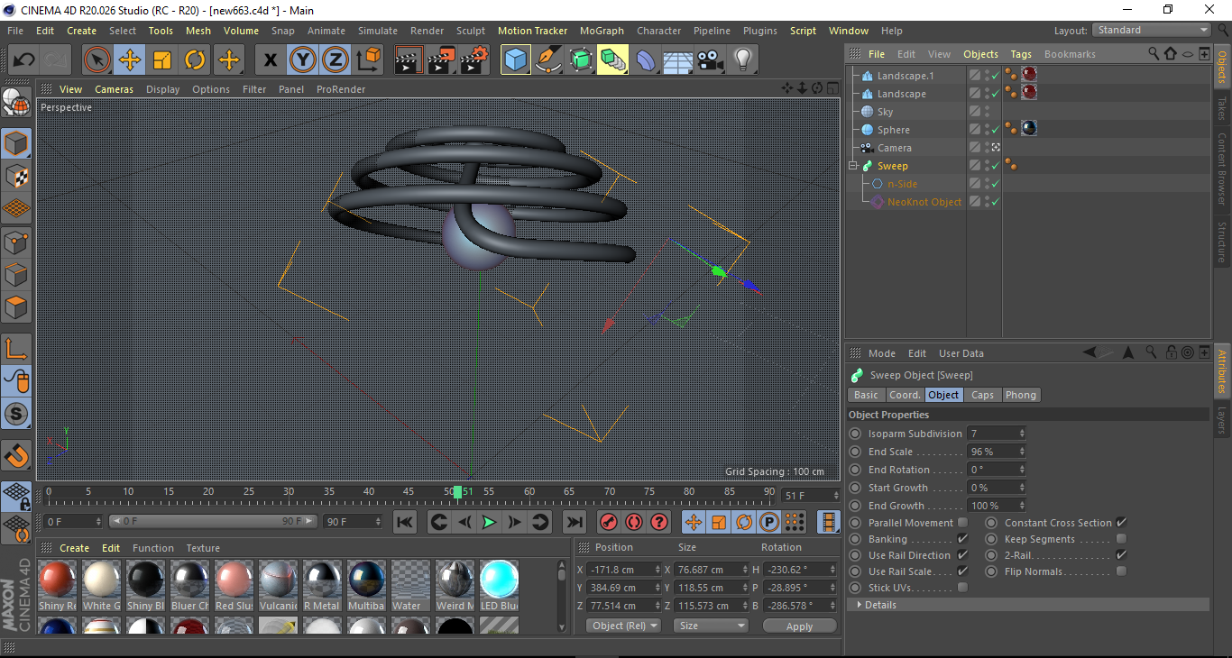
Task: Click the Enable Axis icon
Action: tap(16, 349)
